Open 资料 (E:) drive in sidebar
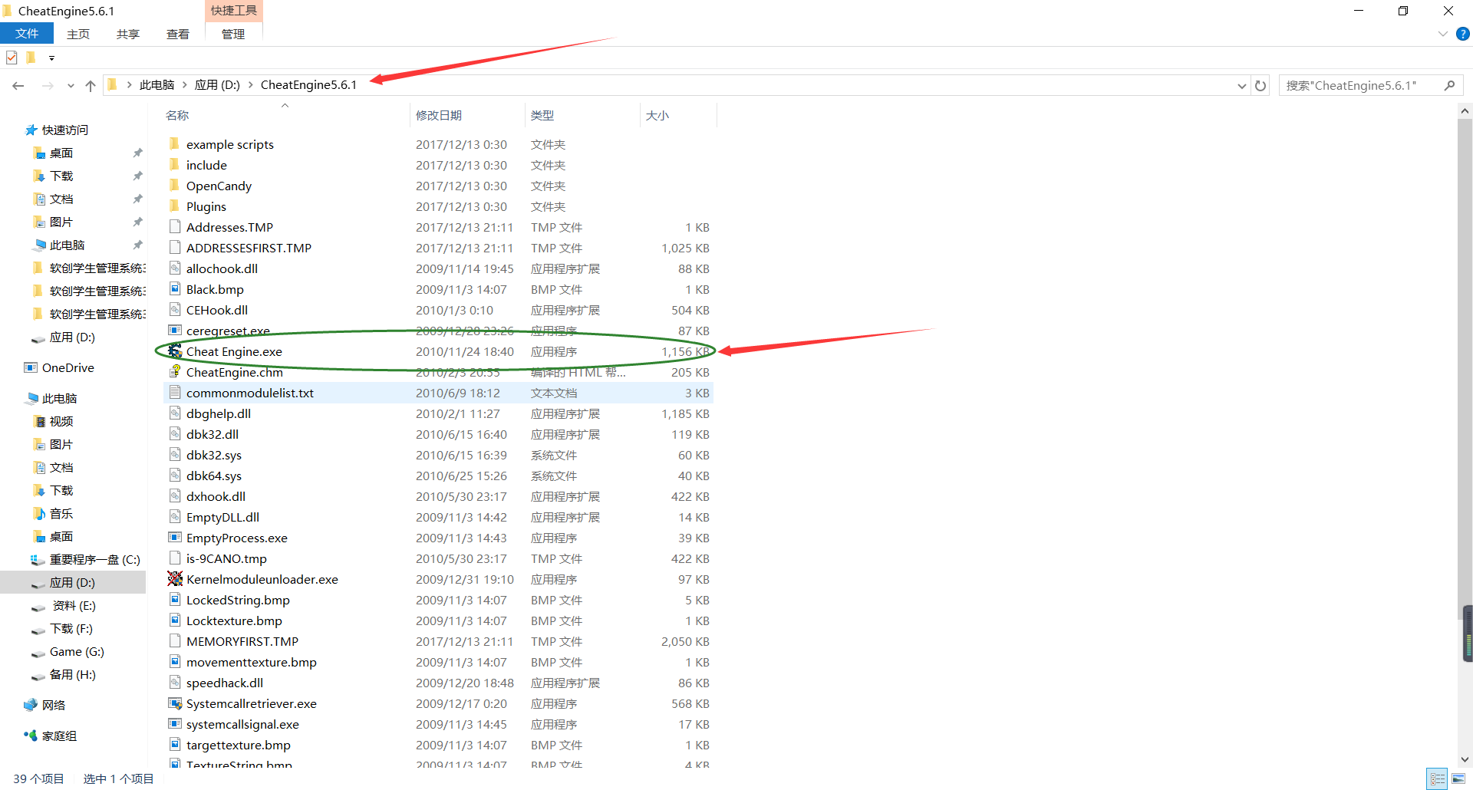The height and width of the screenshot is (790, 1473). (x=74, y=606)
